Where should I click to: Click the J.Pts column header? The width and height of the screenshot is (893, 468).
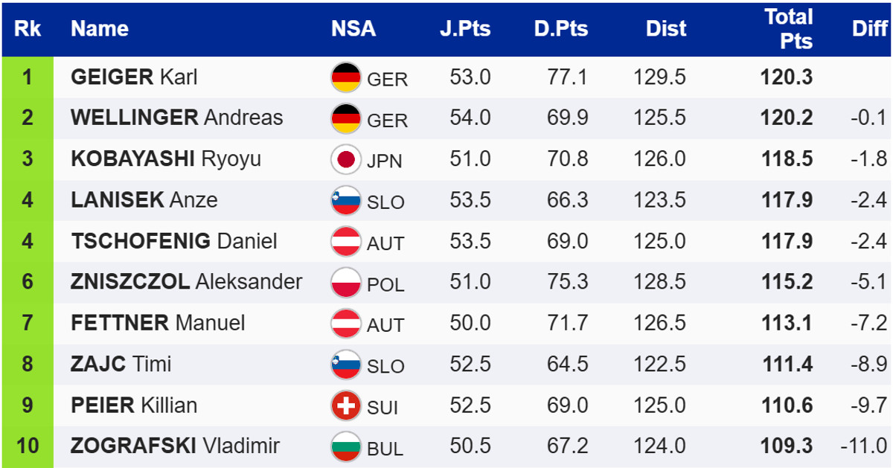(465, 29)
